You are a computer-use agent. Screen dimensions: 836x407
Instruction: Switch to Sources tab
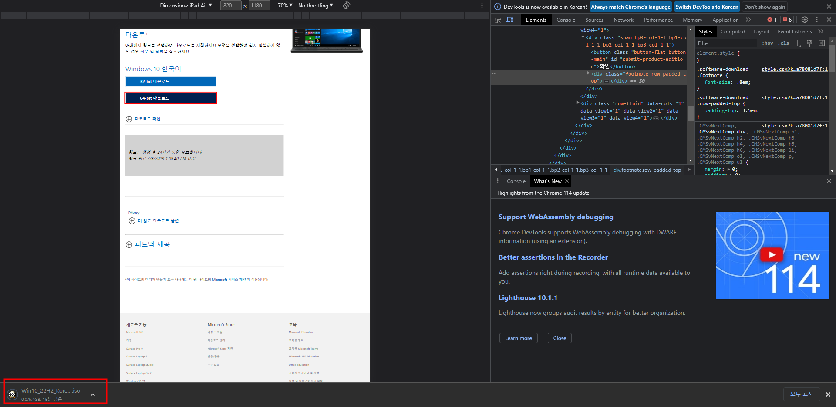[594, 20]
